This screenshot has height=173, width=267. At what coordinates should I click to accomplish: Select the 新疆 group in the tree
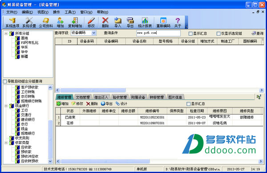[24, 56]
